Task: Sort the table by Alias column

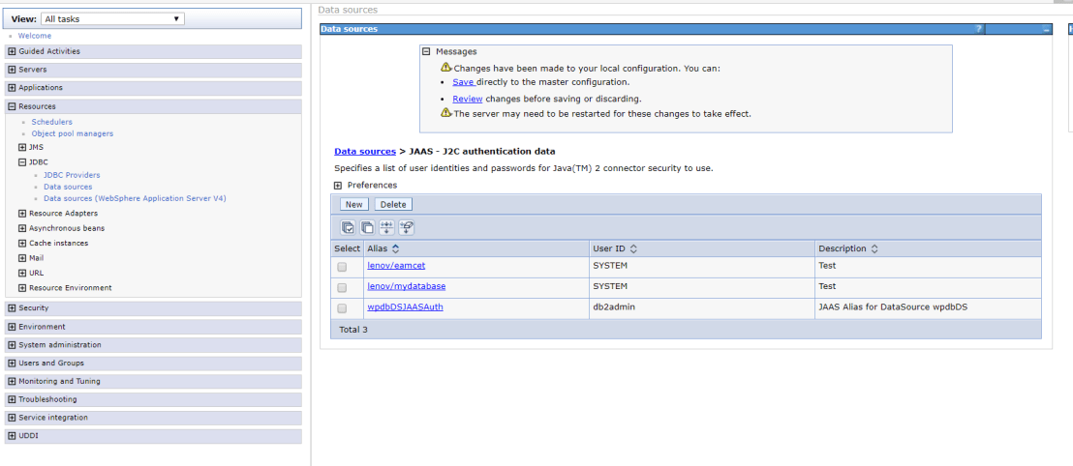Action: pos(395,249)
